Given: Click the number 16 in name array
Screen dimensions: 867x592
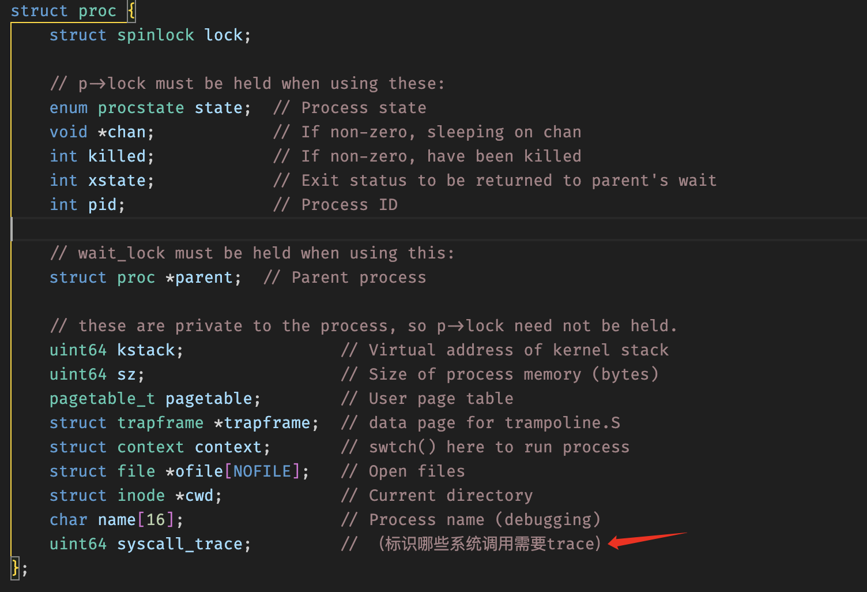Looking at the screenshot, I should pyautogui.click(x=156, y=520).
